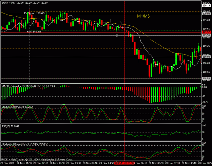Image resolution: width=212 pixels, height=166 pixels.
Task: Select the red 2008.11.20 05:50 time marker
Action: point(124,163)
